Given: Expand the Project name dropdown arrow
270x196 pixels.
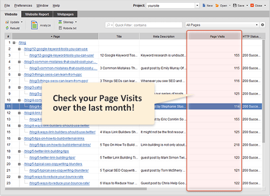Looking at the screenshot, I should click(x=197, y=5).
